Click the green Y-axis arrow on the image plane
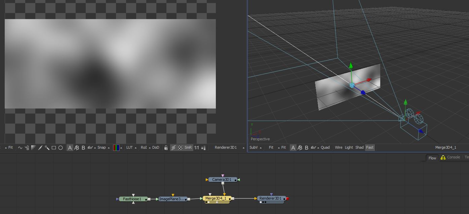 click(x=351, y=65)
